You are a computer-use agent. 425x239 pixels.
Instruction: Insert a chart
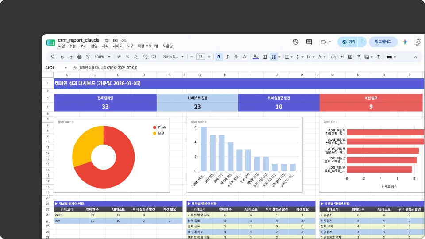pyautogui.click(x=350, y=57)
